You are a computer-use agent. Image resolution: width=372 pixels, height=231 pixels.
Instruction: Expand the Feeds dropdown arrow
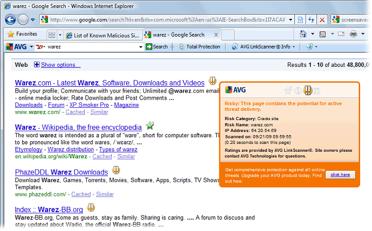[x=333, y=34]
